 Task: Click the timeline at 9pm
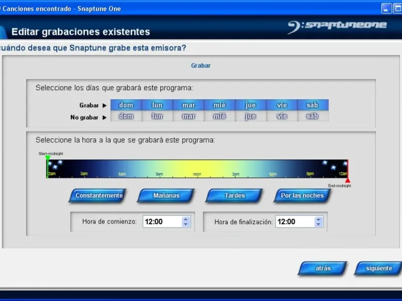(x=310, y=174)
